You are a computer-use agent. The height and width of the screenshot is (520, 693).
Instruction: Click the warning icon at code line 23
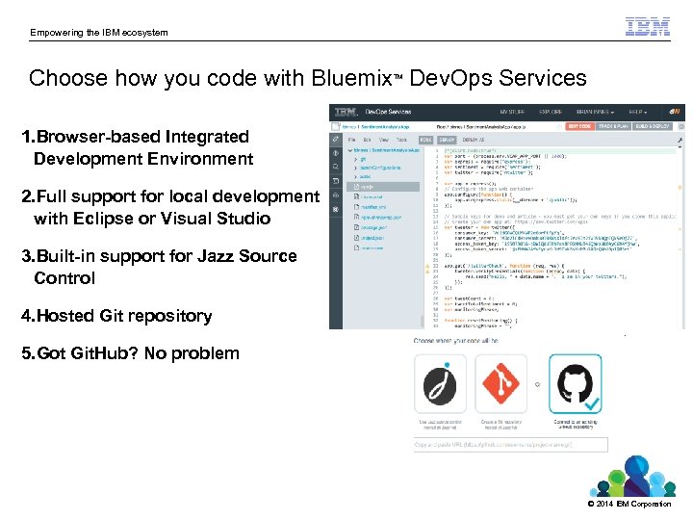(x=427, y=272)
